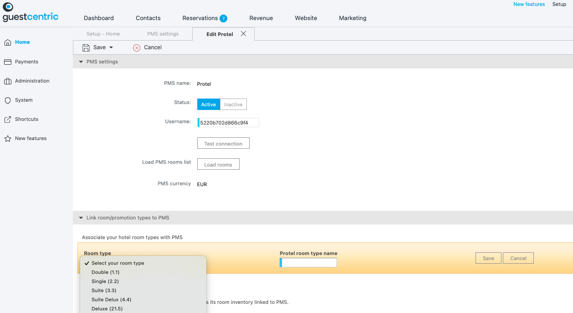Click the Load PMS rooms list label

pyautogui.click(x=167, y=162)
